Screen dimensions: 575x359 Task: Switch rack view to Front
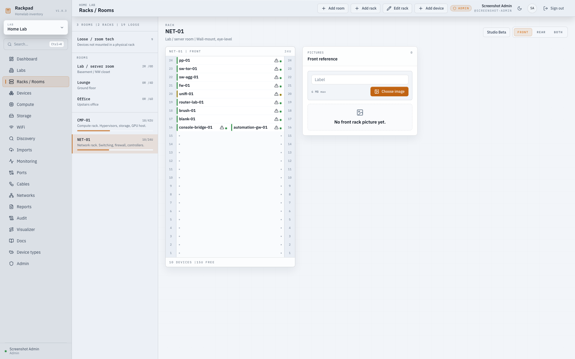pos(523,32)
